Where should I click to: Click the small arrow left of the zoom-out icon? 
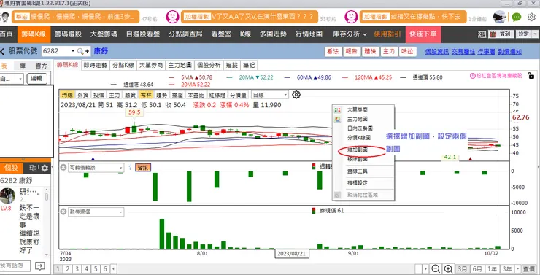[426, 269]
